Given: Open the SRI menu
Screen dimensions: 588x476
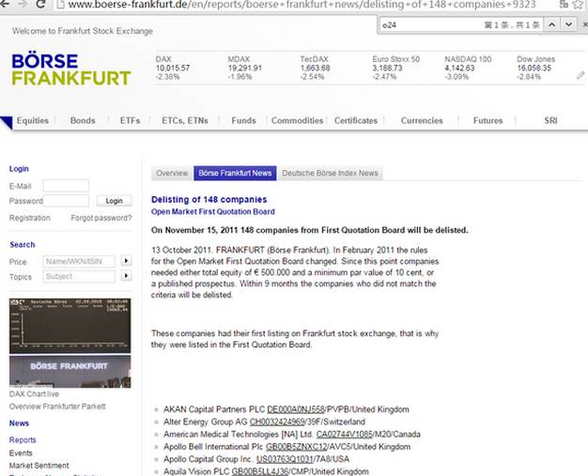Looking at the screenshot, I should tap(550, 121).
